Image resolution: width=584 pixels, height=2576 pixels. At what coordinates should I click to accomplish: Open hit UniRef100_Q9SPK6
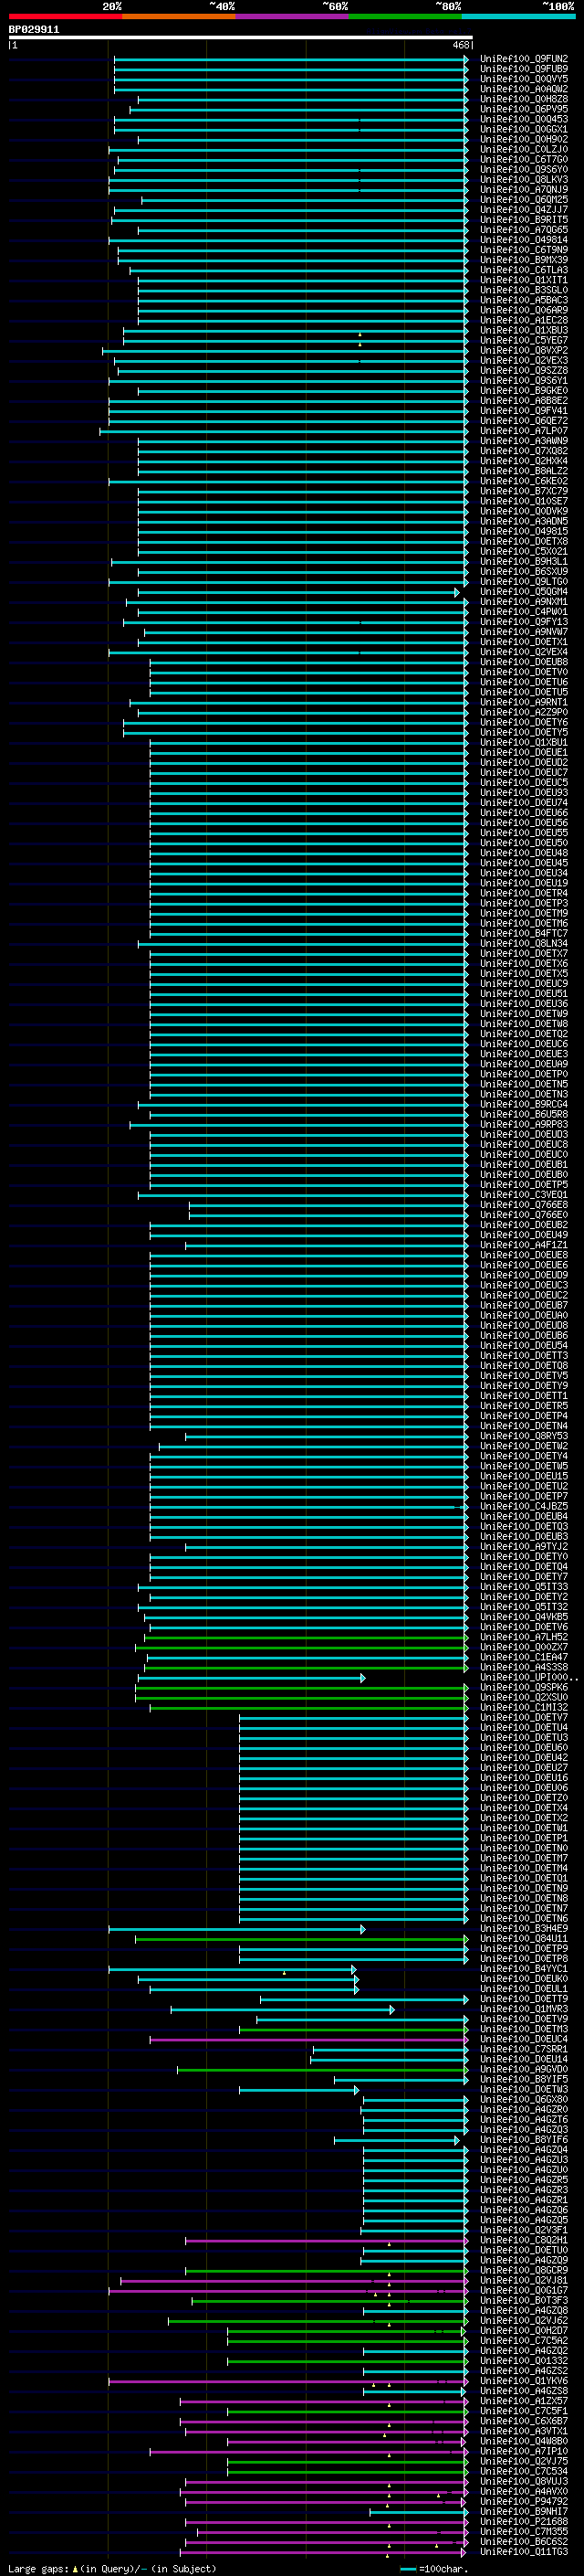pos(524,1687)
